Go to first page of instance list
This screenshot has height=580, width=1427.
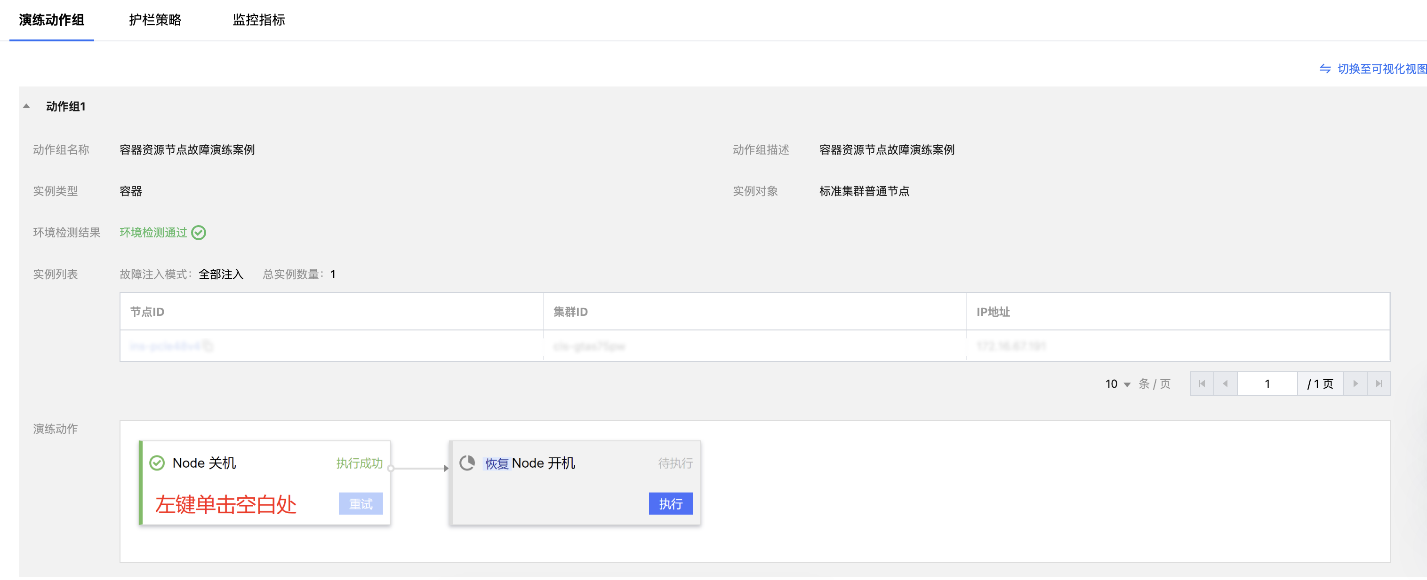[x=1202, y=384]
